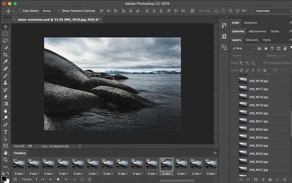Select the Quick Selection tool
Viewport: 292px width, 183px height.
[x=5, y=48]
